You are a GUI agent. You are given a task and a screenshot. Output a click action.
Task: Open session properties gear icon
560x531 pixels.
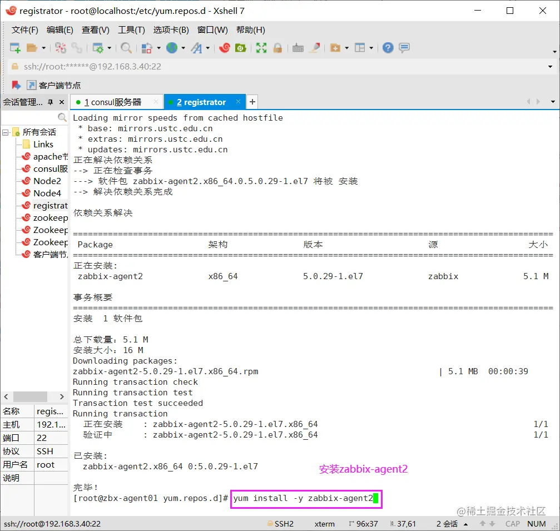pos(98,48)
